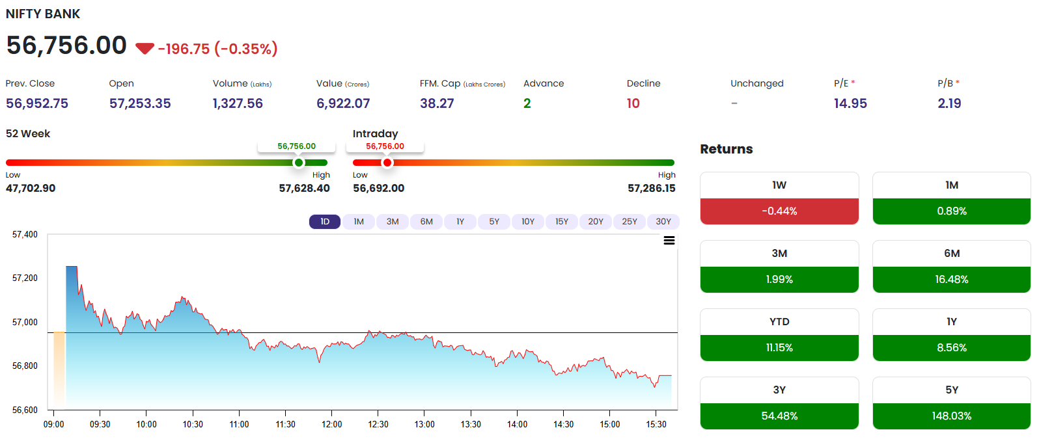Open the 6M returns card
This screenshot has width=1054, height=441.
pos(952,267)
